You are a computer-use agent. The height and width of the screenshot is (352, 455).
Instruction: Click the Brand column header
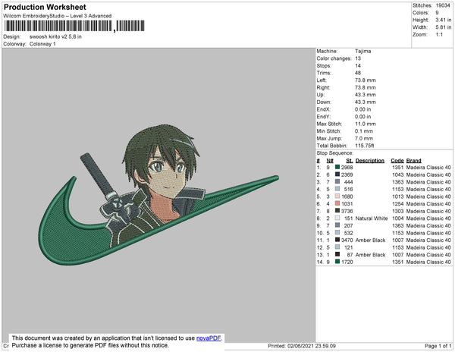pos(413,161)
